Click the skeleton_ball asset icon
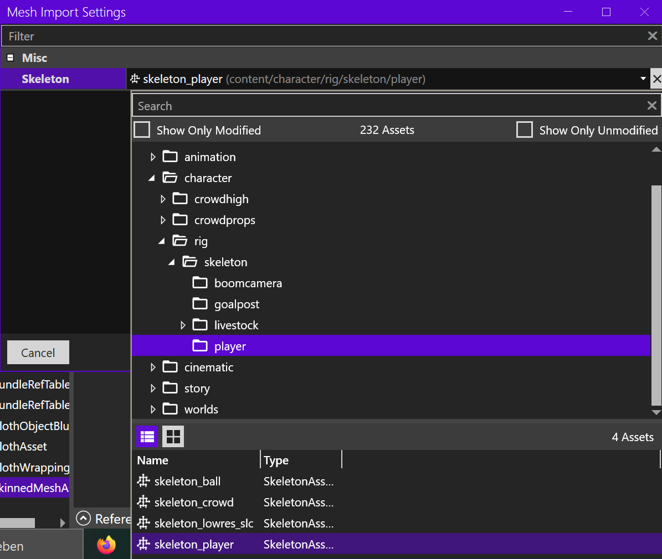The image size is (662, 559). point(143,481)
